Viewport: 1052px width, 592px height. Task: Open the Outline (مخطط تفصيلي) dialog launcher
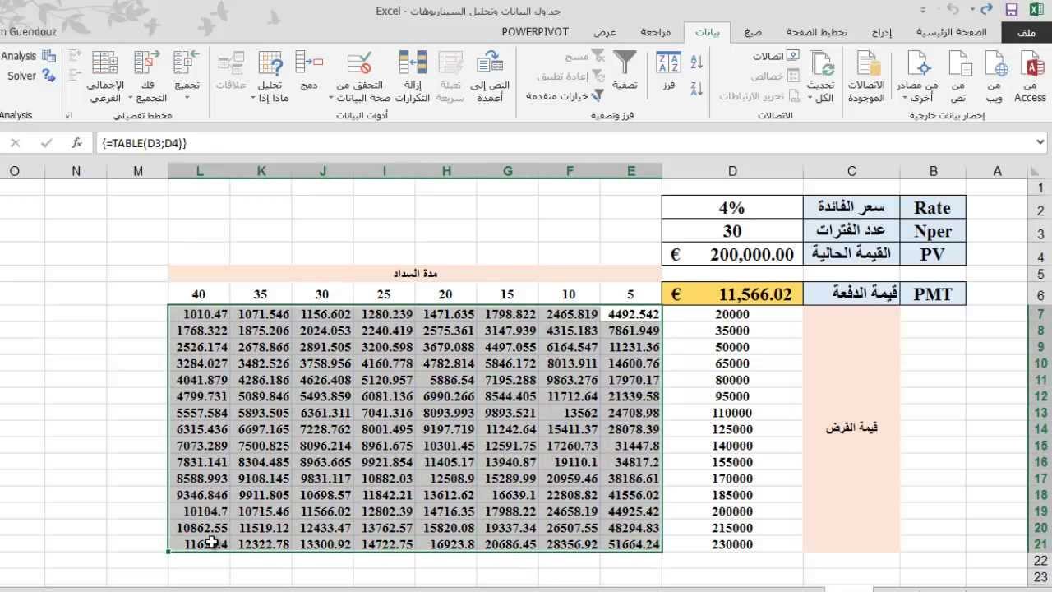point(69,116)
